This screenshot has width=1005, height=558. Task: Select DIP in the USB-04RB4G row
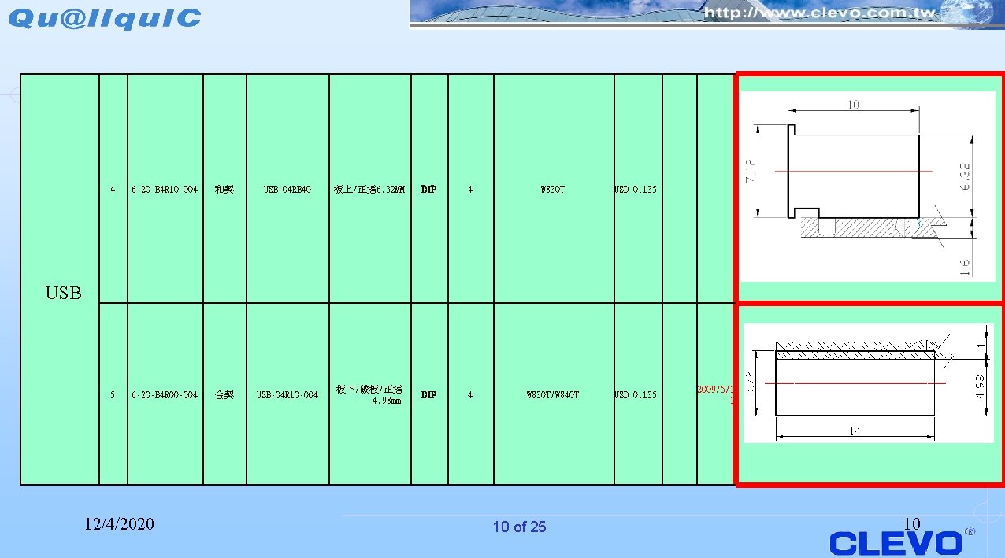429,189
